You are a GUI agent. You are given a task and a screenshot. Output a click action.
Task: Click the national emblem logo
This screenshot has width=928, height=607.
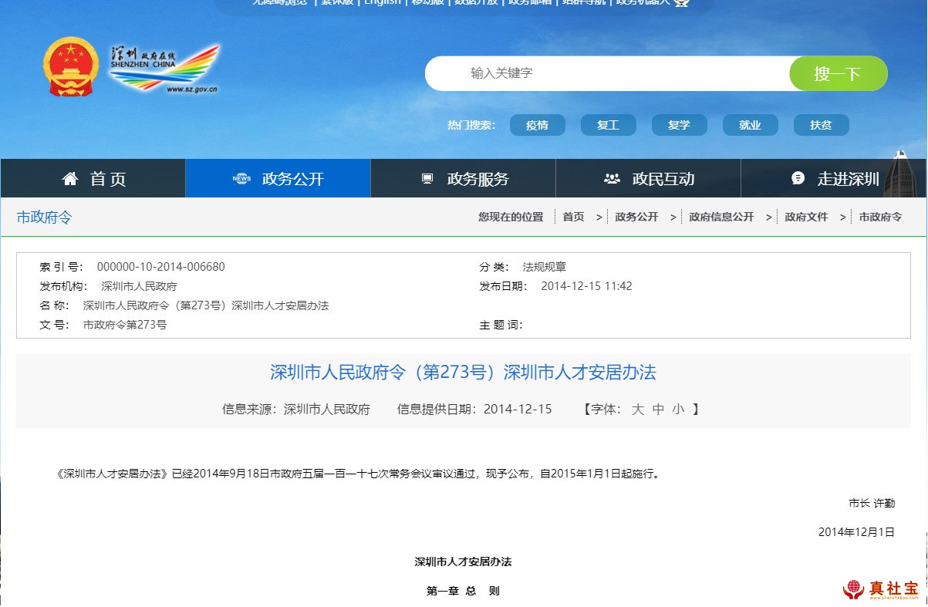[71, 68]
